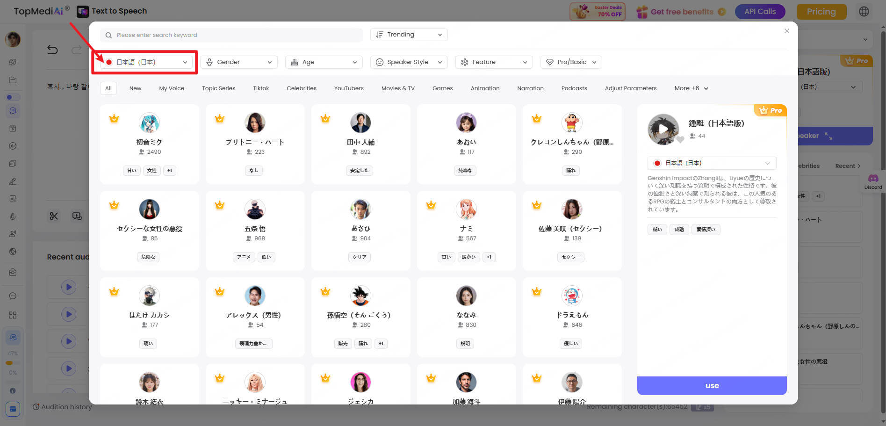This screenshot has height=426, width=886.
Task: Expand the Speaker Style dropdown
Action: [x=409, y=62]
